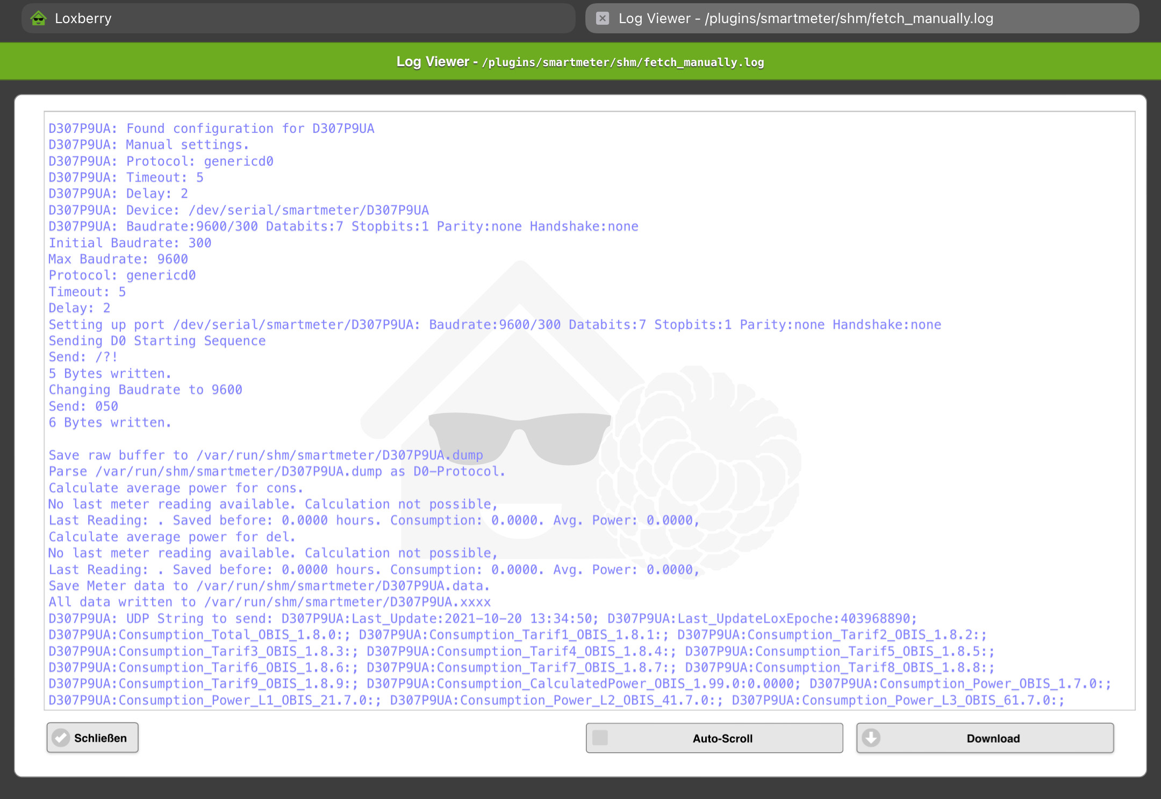Screen dimensions: 1161x799
Task: Click the Loxberry house favicon
Action: tap(38, 18)
